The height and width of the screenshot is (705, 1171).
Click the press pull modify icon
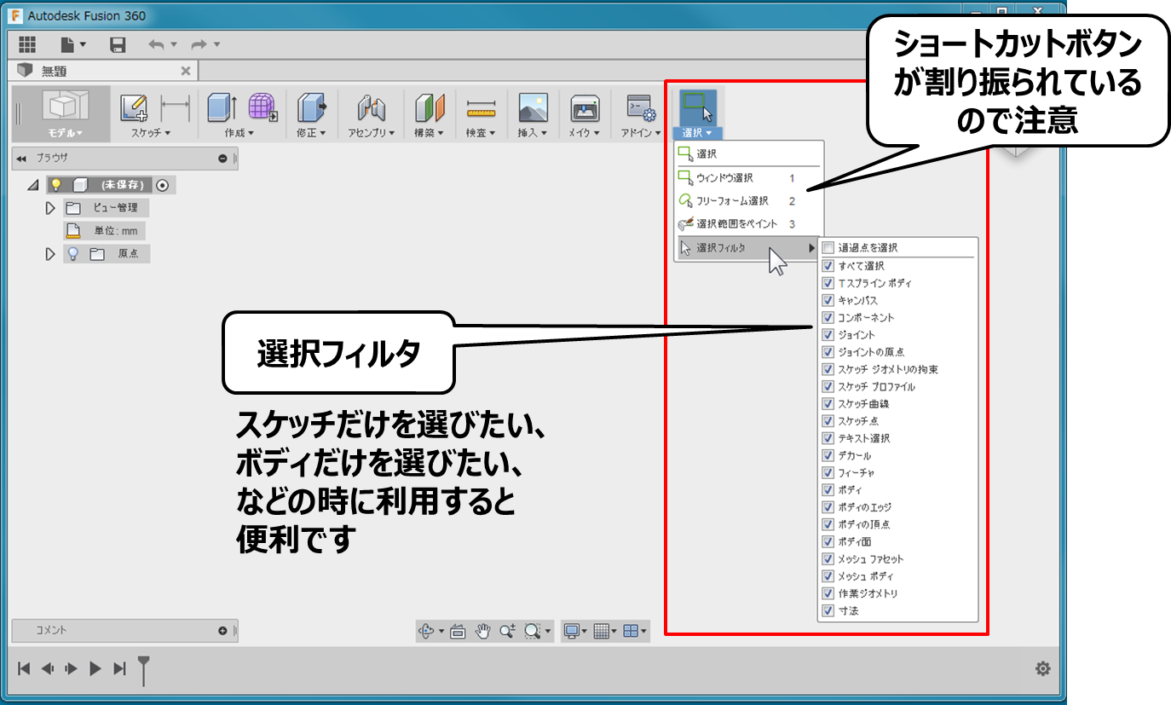(x=312, y=107)
